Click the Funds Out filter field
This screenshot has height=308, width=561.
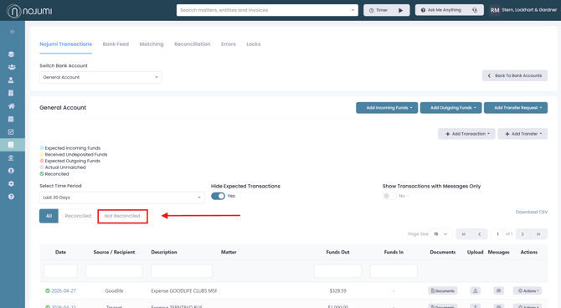click(337, 271)
